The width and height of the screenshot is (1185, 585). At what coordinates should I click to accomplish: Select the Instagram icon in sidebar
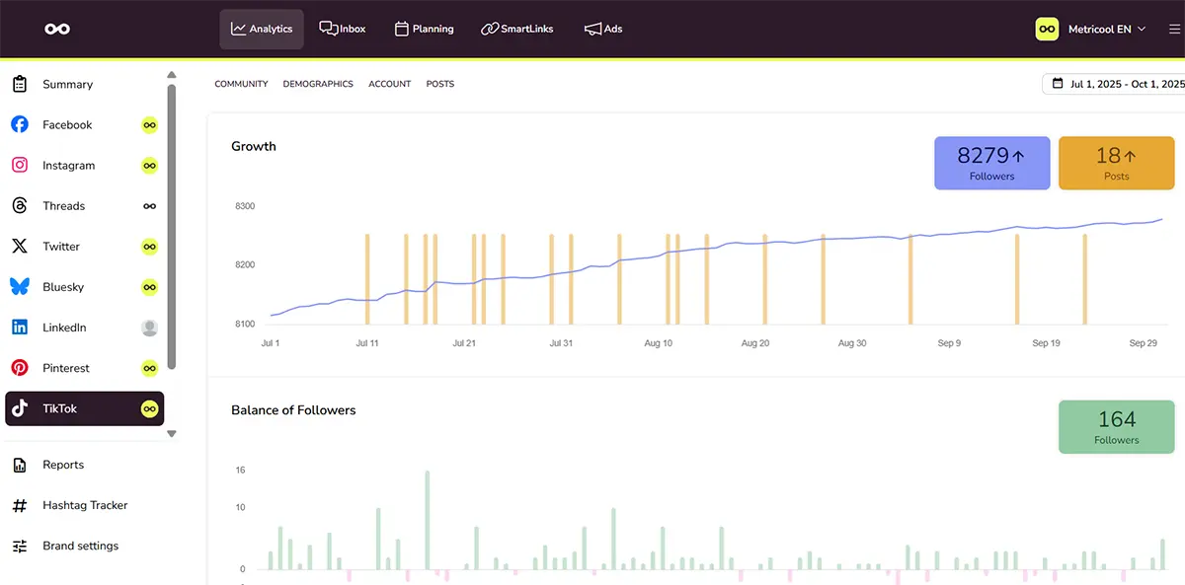[x=20, y=165]
